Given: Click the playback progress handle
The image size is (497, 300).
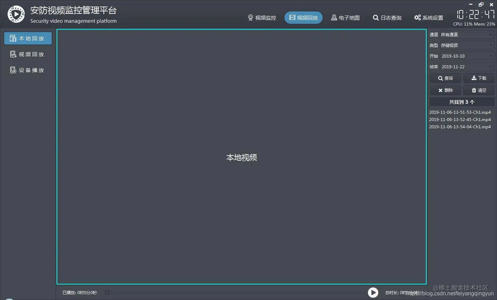Looking at the screenshot, I should 107,292.
